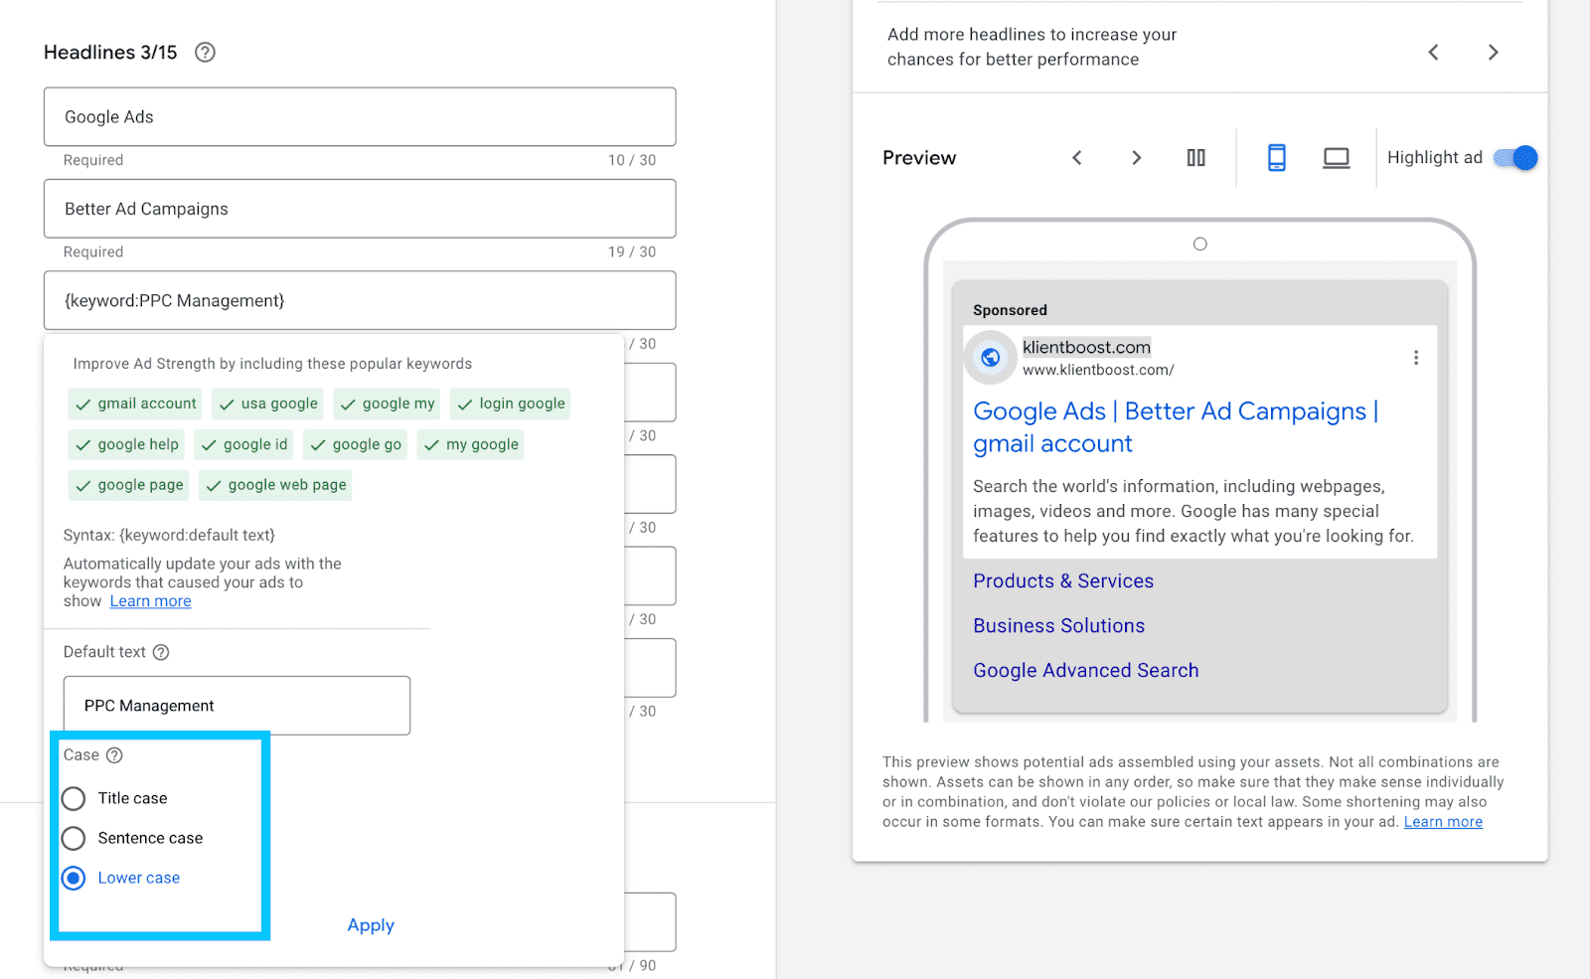Viewport: 1590px width, 979px height.
Task: Click the '19 / 30' character counter
Action: pos(632,251)
